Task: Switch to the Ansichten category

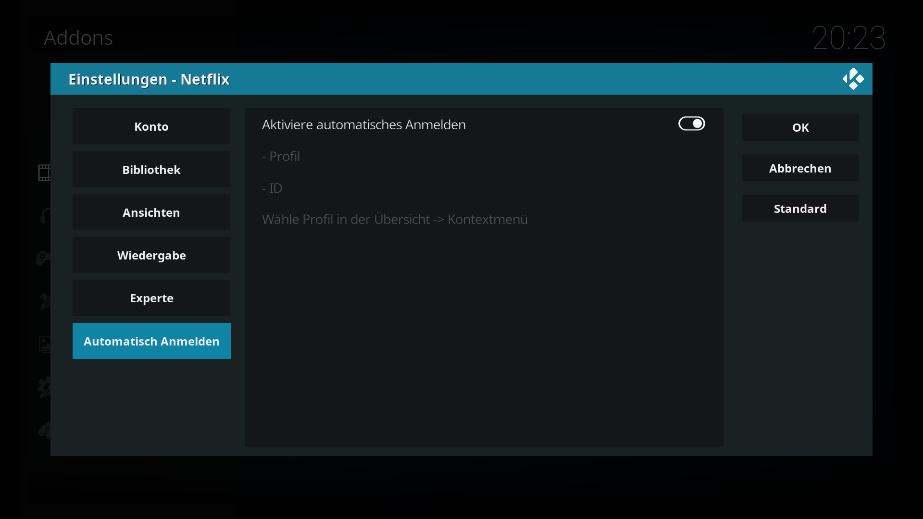Action: [151, 212]
